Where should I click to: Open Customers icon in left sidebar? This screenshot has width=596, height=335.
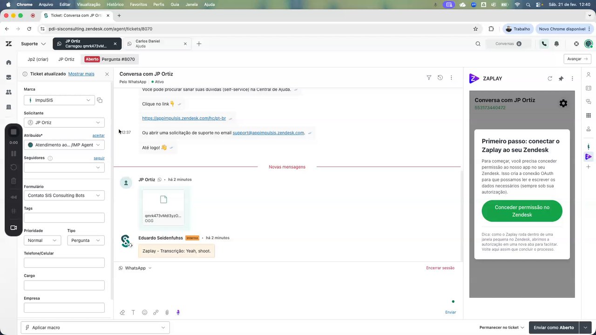[8, 92]
